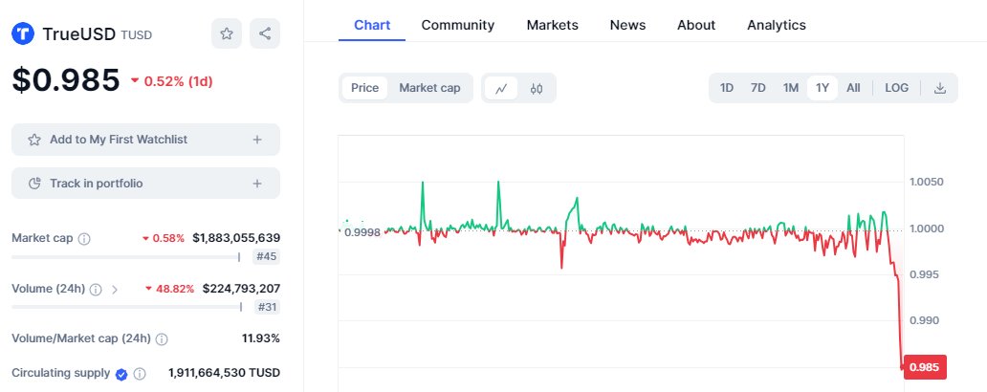
Task: Star TrueUSD as favorite
Action: pos(227,33)
